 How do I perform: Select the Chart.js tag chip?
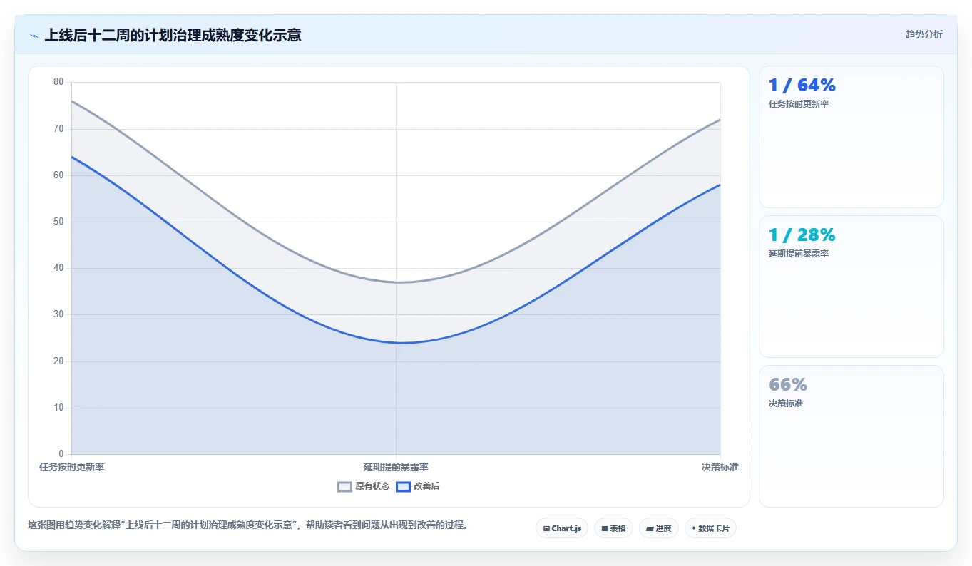click(562, 528)
